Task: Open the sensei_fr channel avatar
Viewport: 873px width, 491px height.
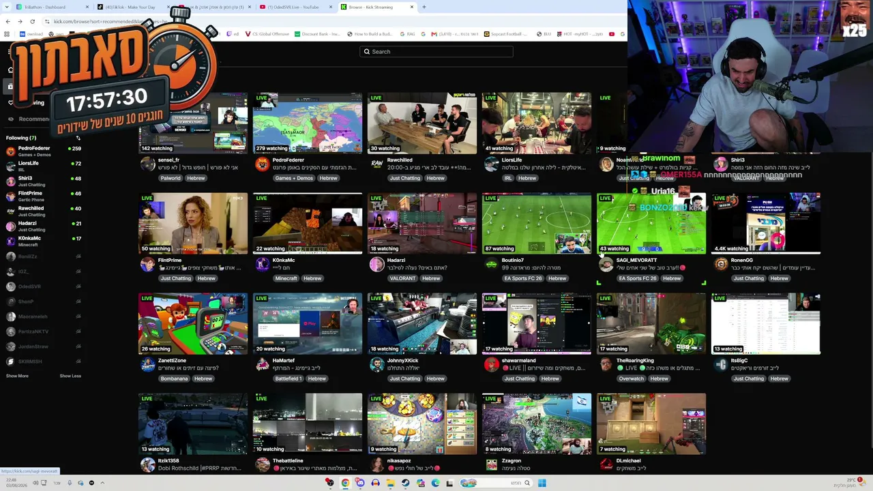Action: pyautogui.click(x=147, y=164)
